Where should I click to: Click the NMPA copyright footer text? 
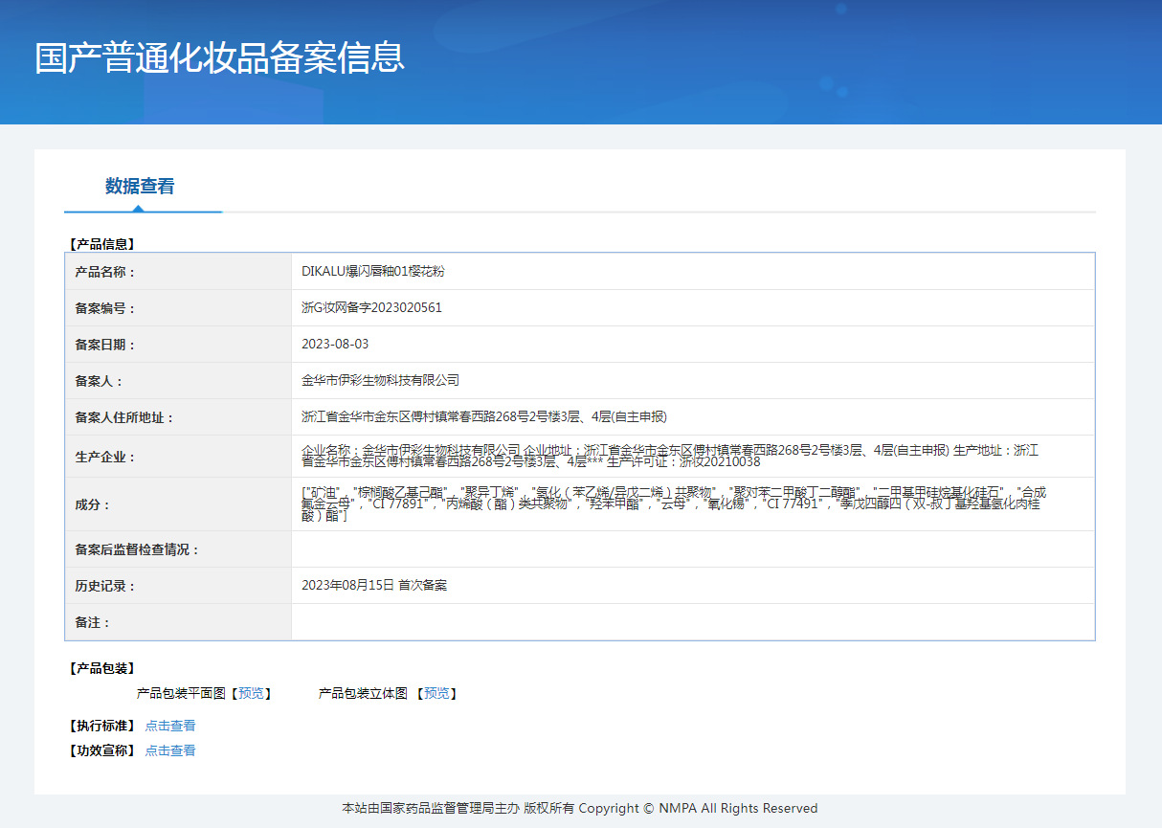(x=580, y=808)
